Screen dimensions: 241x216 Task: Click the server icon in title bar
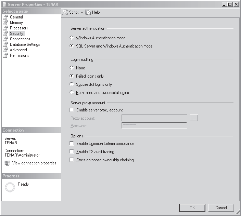(5, 4)
